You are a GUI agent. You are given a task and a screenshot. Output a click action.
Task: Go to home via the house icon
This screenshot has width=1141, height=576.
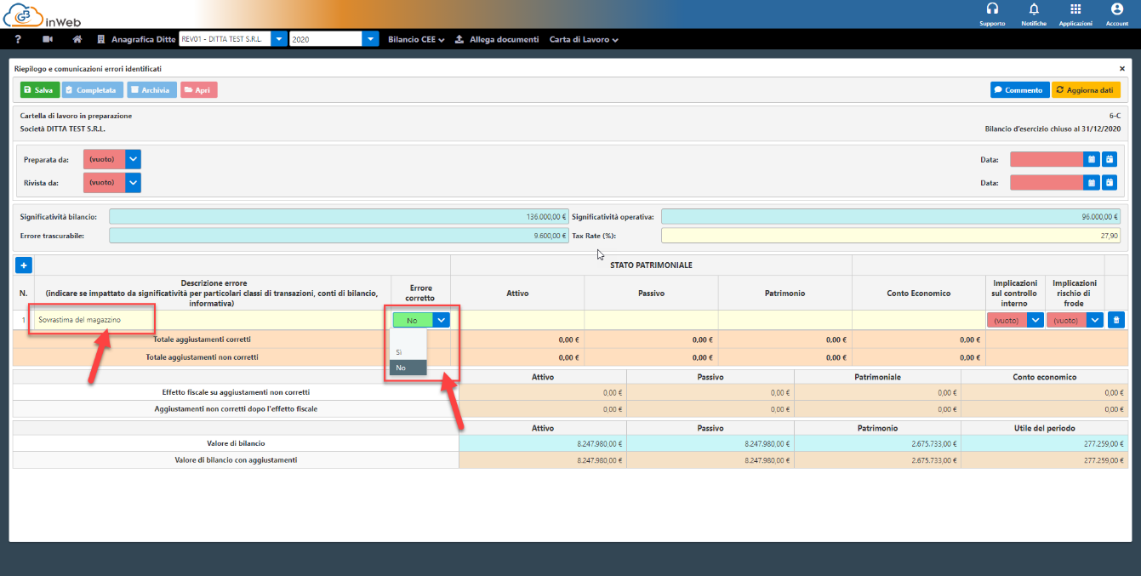click(x=77, y=39)
